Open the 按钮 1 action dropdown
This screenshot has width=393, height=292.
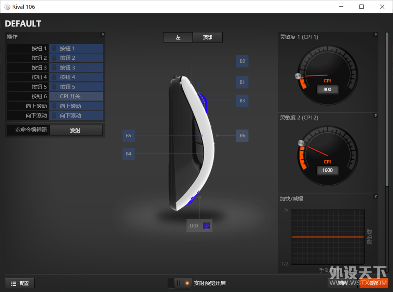click(x=76, y=48)
